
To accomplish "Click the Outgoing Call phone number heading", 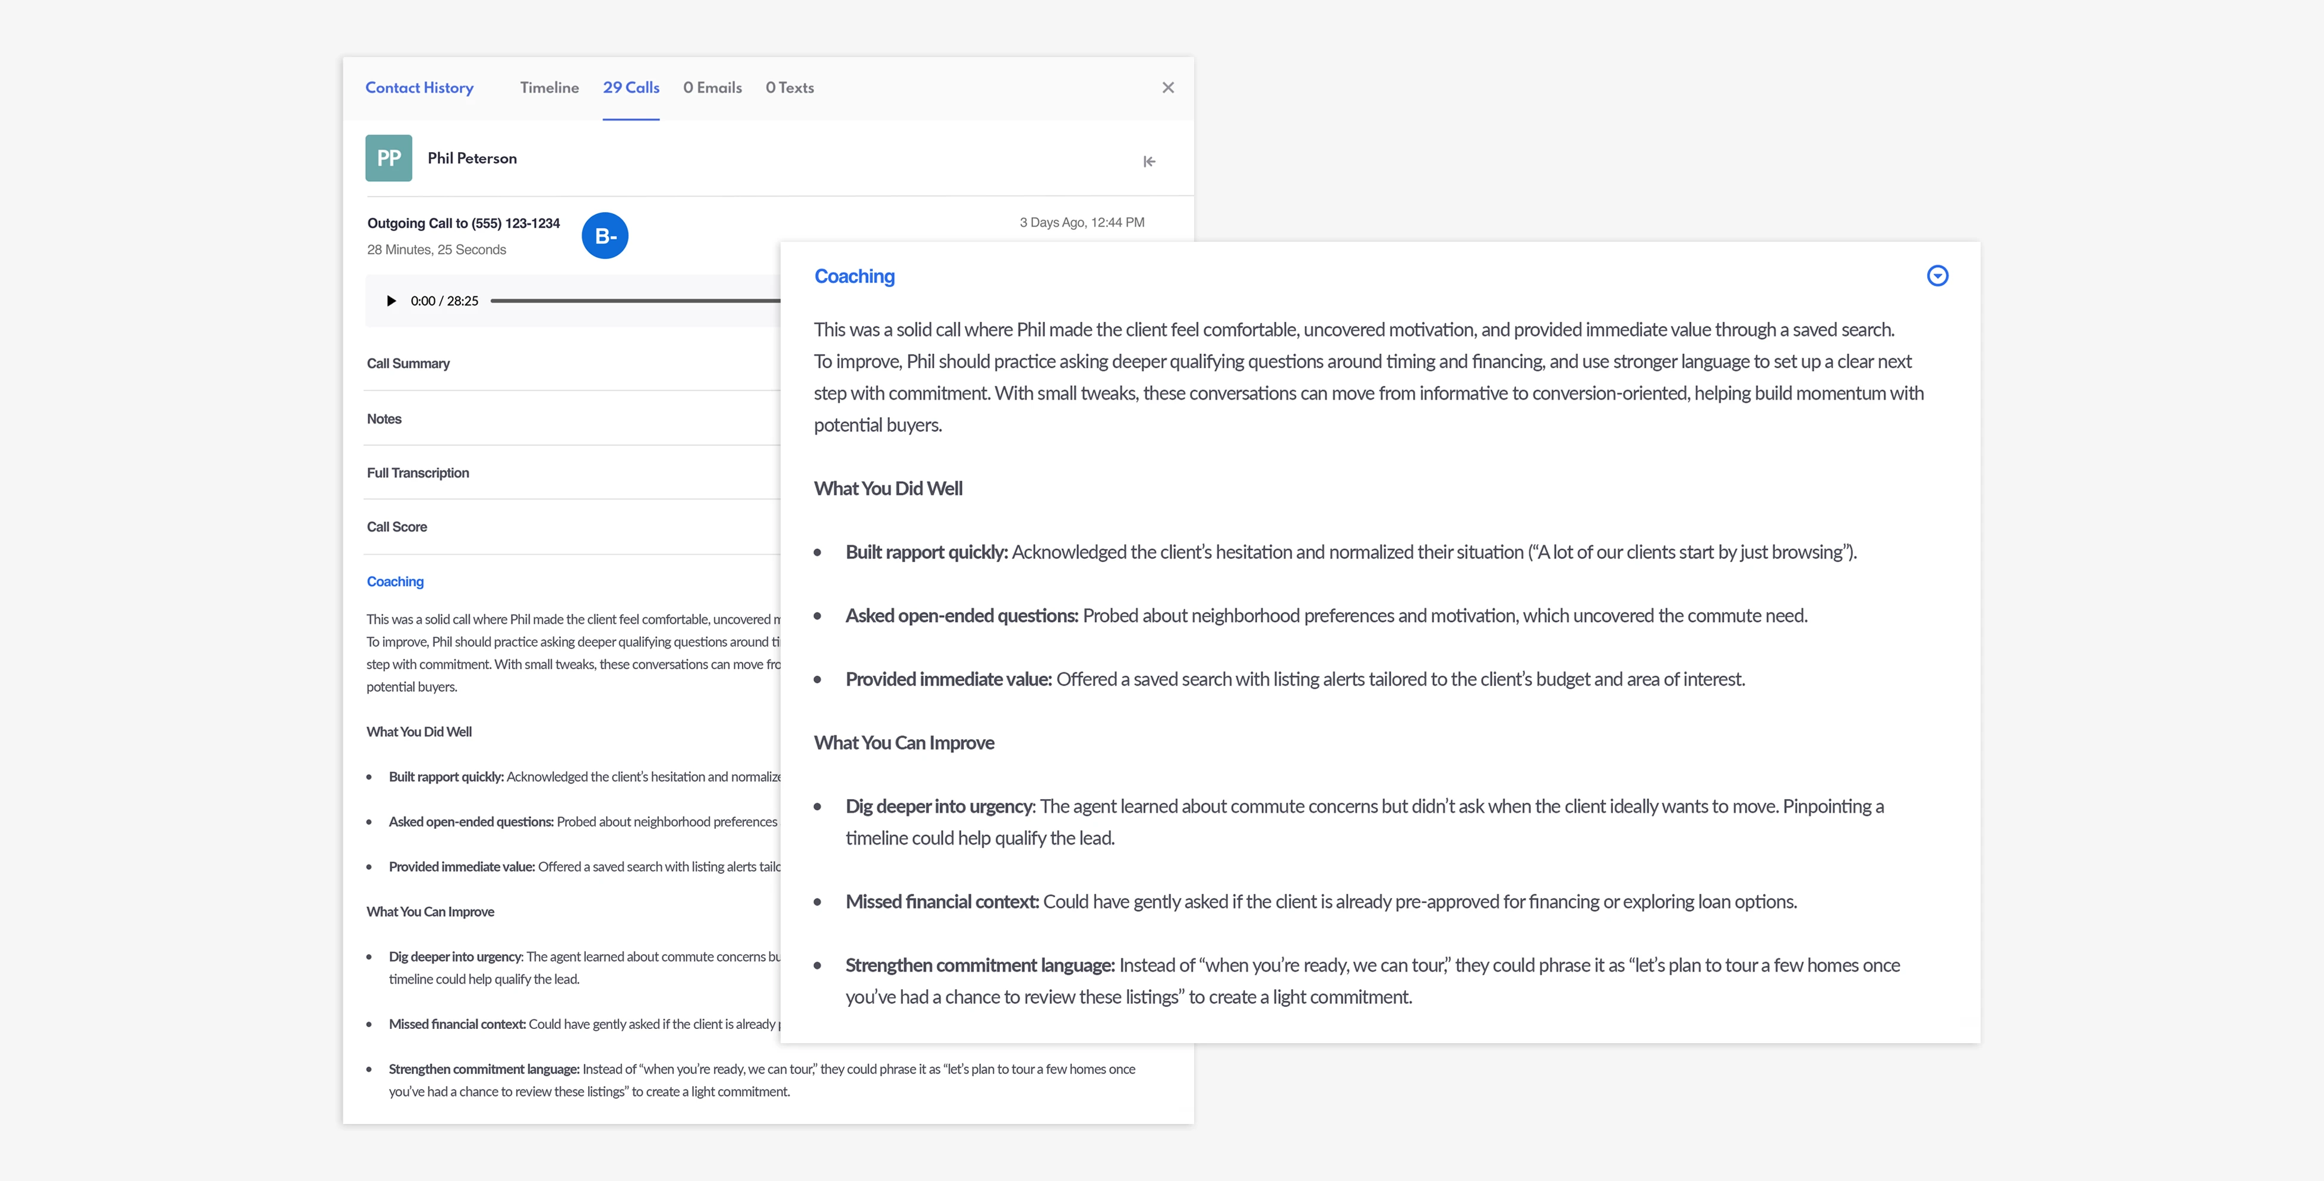I will [463, 223].
